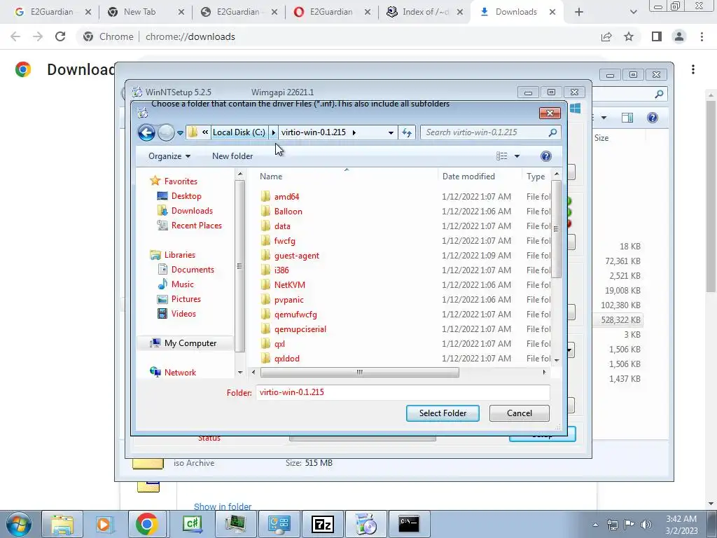
Task: Open view options dropdown arrow
Action: pos(517,156)
